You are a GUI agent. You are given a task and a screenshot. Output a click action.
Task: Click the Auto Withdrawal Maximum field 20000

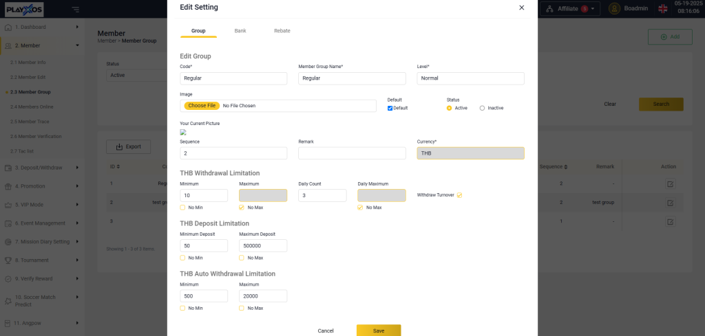[x=263, y=296]
